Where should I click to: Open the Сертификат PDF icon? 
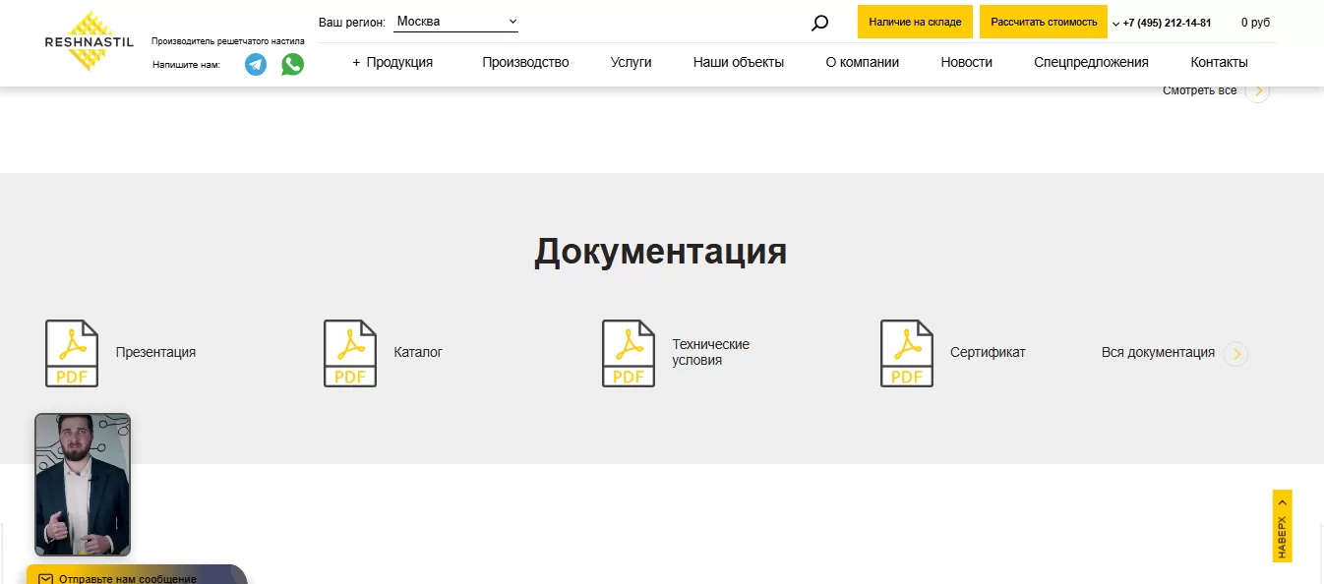click(907, 353)
